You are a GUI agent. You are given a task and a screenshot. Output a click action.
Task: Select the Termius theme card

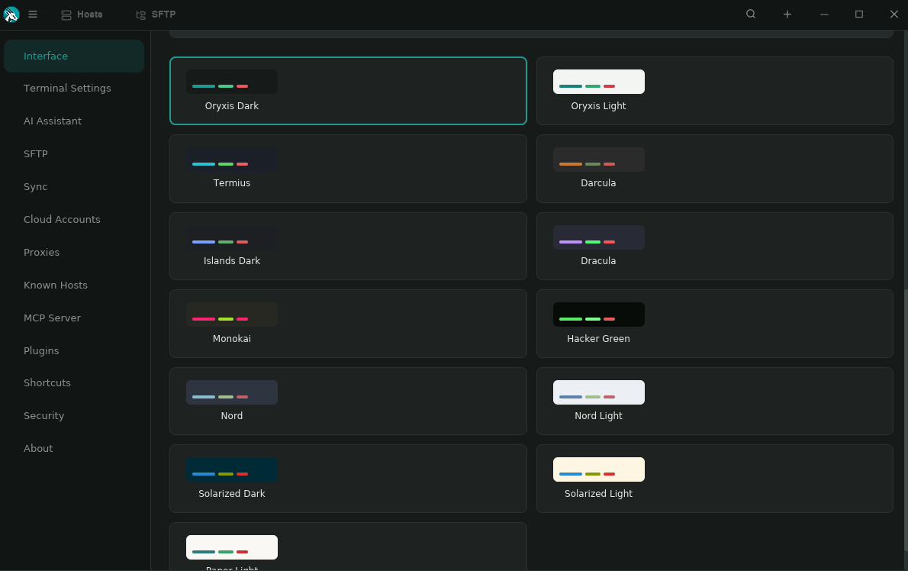(348, 169)
